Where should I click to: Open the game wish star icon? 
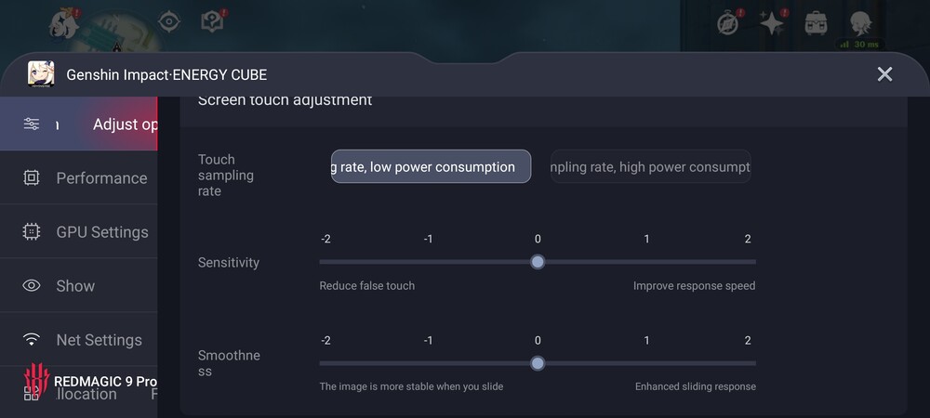point(773,23)
